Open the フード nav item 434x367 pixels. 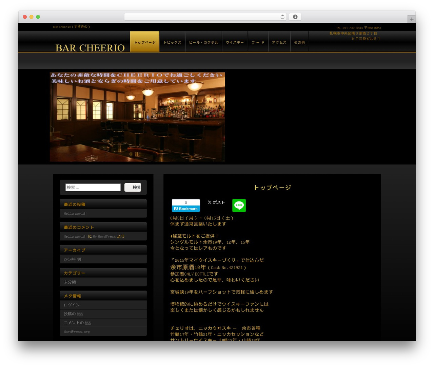258,42
